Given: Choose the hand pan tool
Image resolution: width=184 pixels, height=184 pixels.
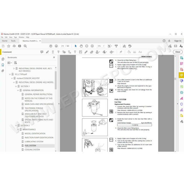Looking at the screenshot, I should (x=81, y=46).
